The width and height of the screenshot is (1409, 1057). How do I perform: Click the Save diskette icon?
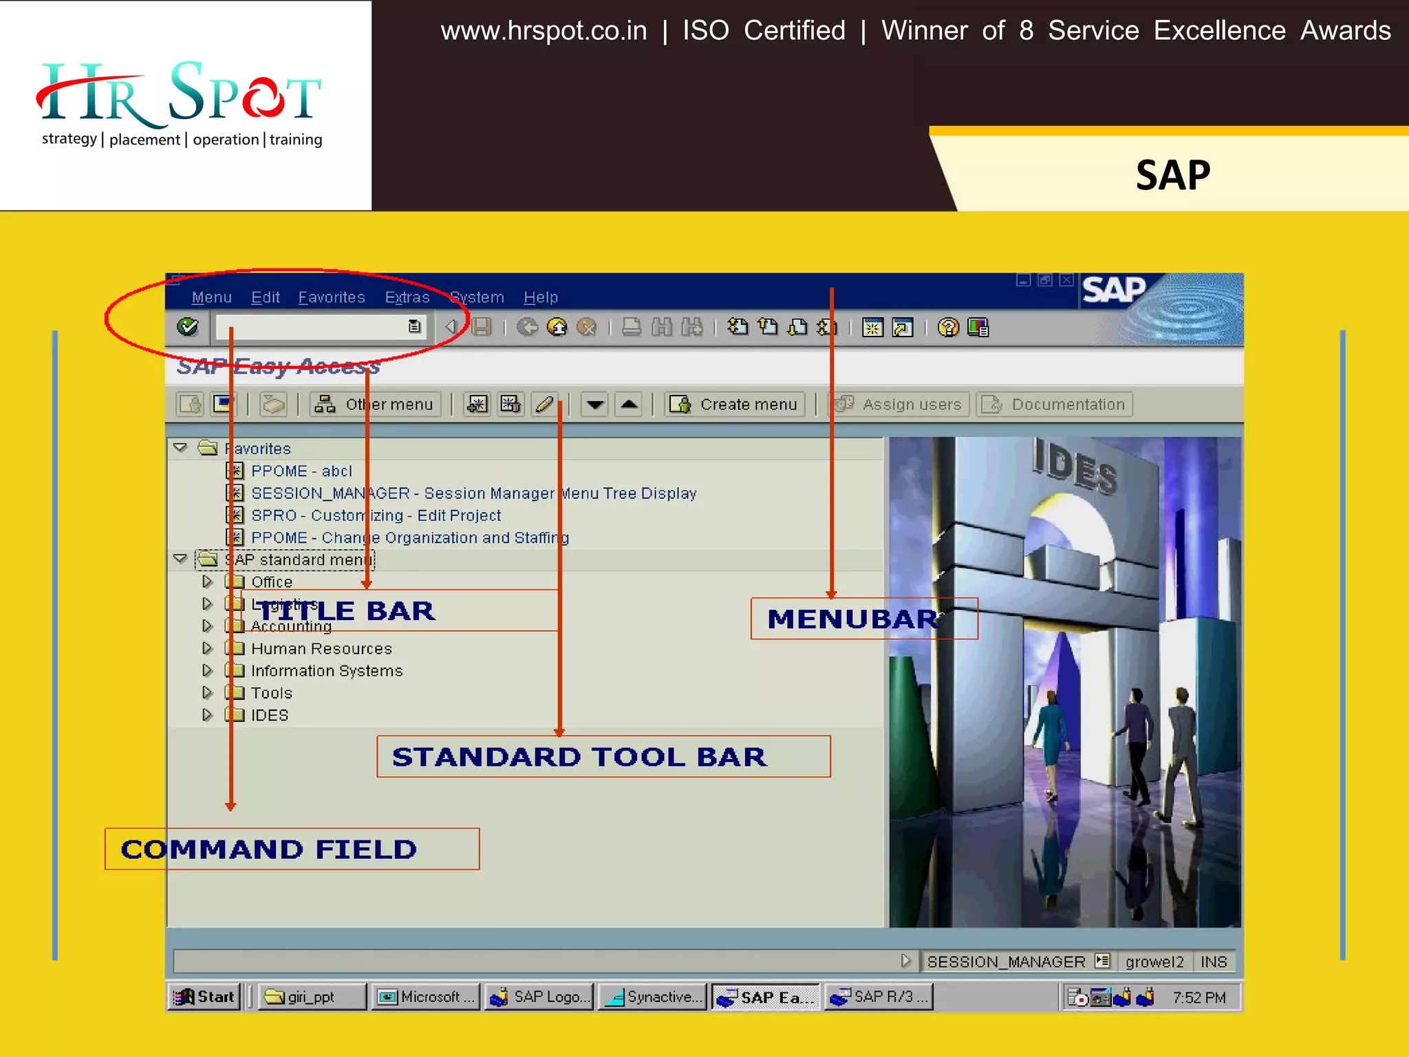click(482, 327)
